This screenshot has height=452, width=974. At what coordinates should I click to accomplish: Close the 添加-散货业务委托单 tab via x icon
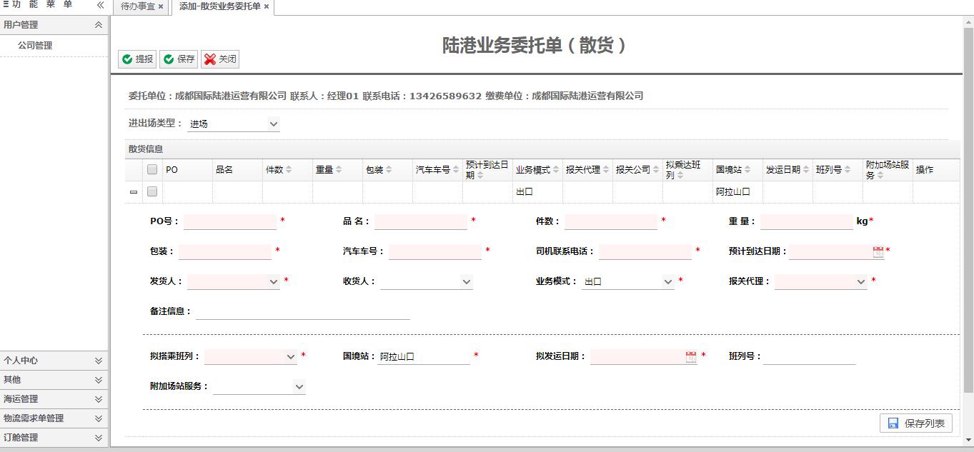[x=267, y=6]
